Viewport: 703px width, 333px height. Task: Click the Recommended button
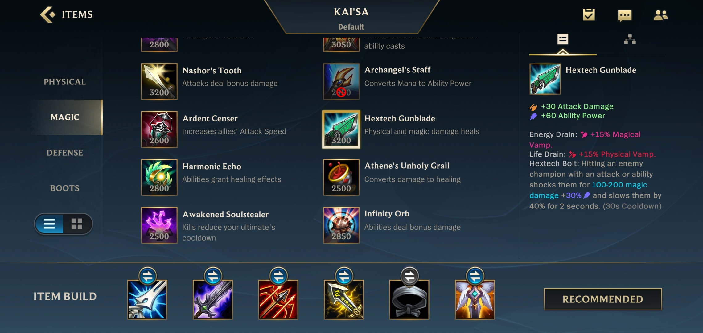(x=603, y=299)
